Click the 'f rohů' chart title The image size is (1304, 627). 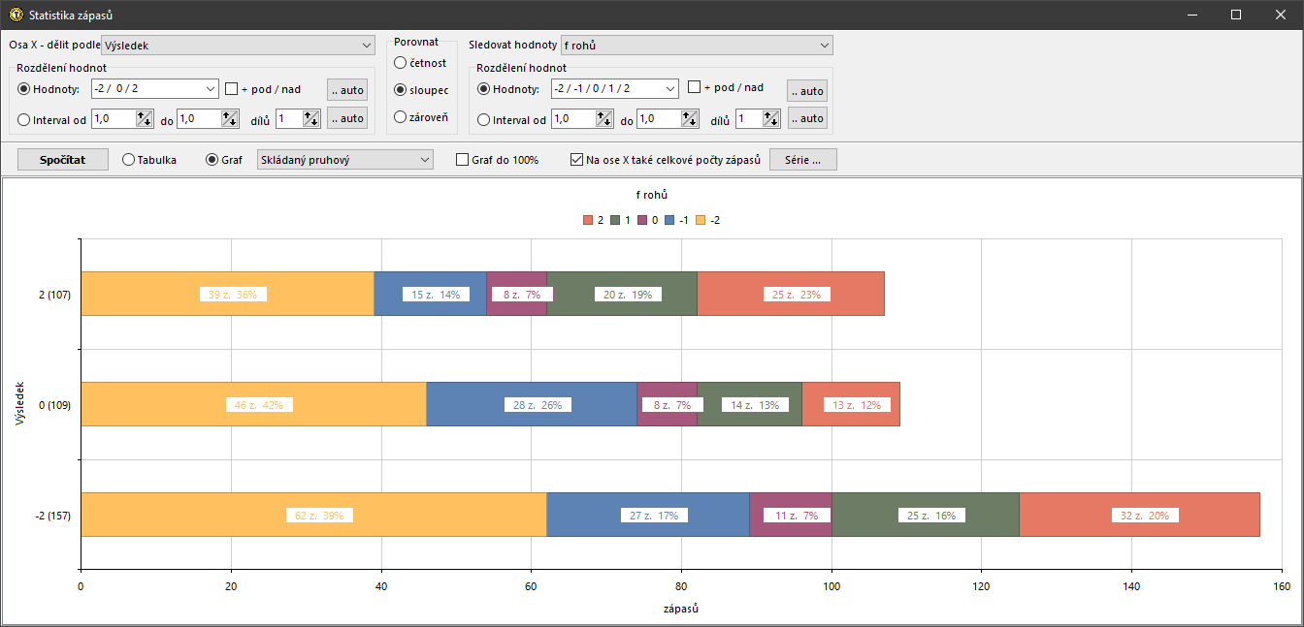point(652,195)
